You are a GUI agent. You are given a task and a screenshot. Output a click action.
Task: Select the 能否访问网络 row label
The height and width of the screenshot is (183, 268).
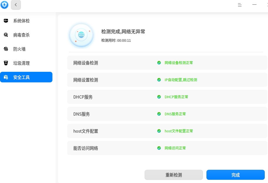click(86, 148)
